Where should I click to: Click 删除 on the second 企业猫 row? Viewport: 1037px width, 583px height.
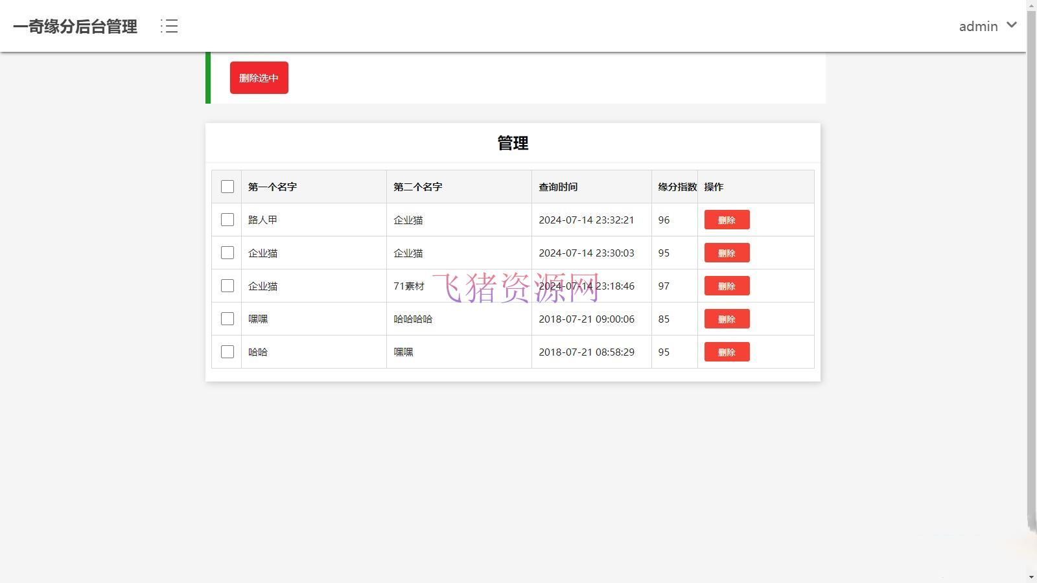(x=726, y=253)
